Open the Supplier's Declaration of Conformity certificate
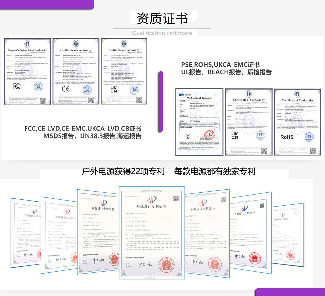 pos(27,72)
